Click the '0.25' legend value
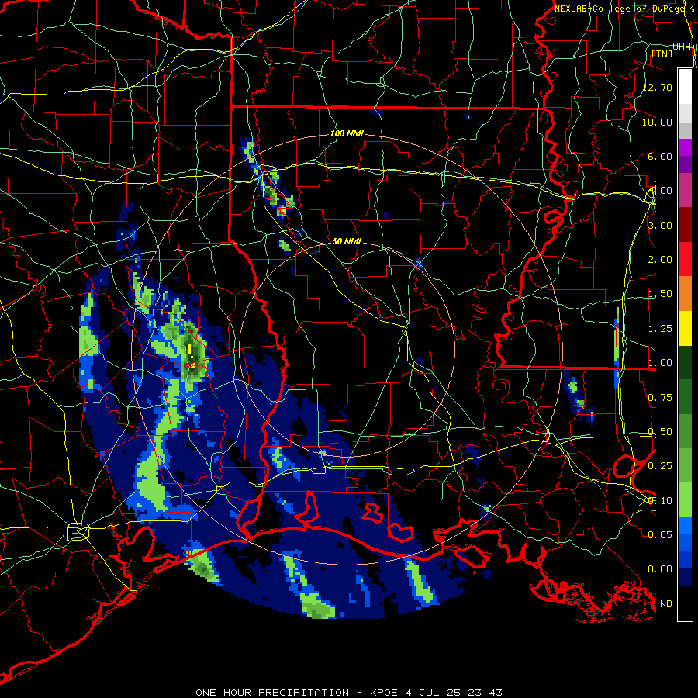The width and height of the screenshot is (698, 698). click(660, 465)
